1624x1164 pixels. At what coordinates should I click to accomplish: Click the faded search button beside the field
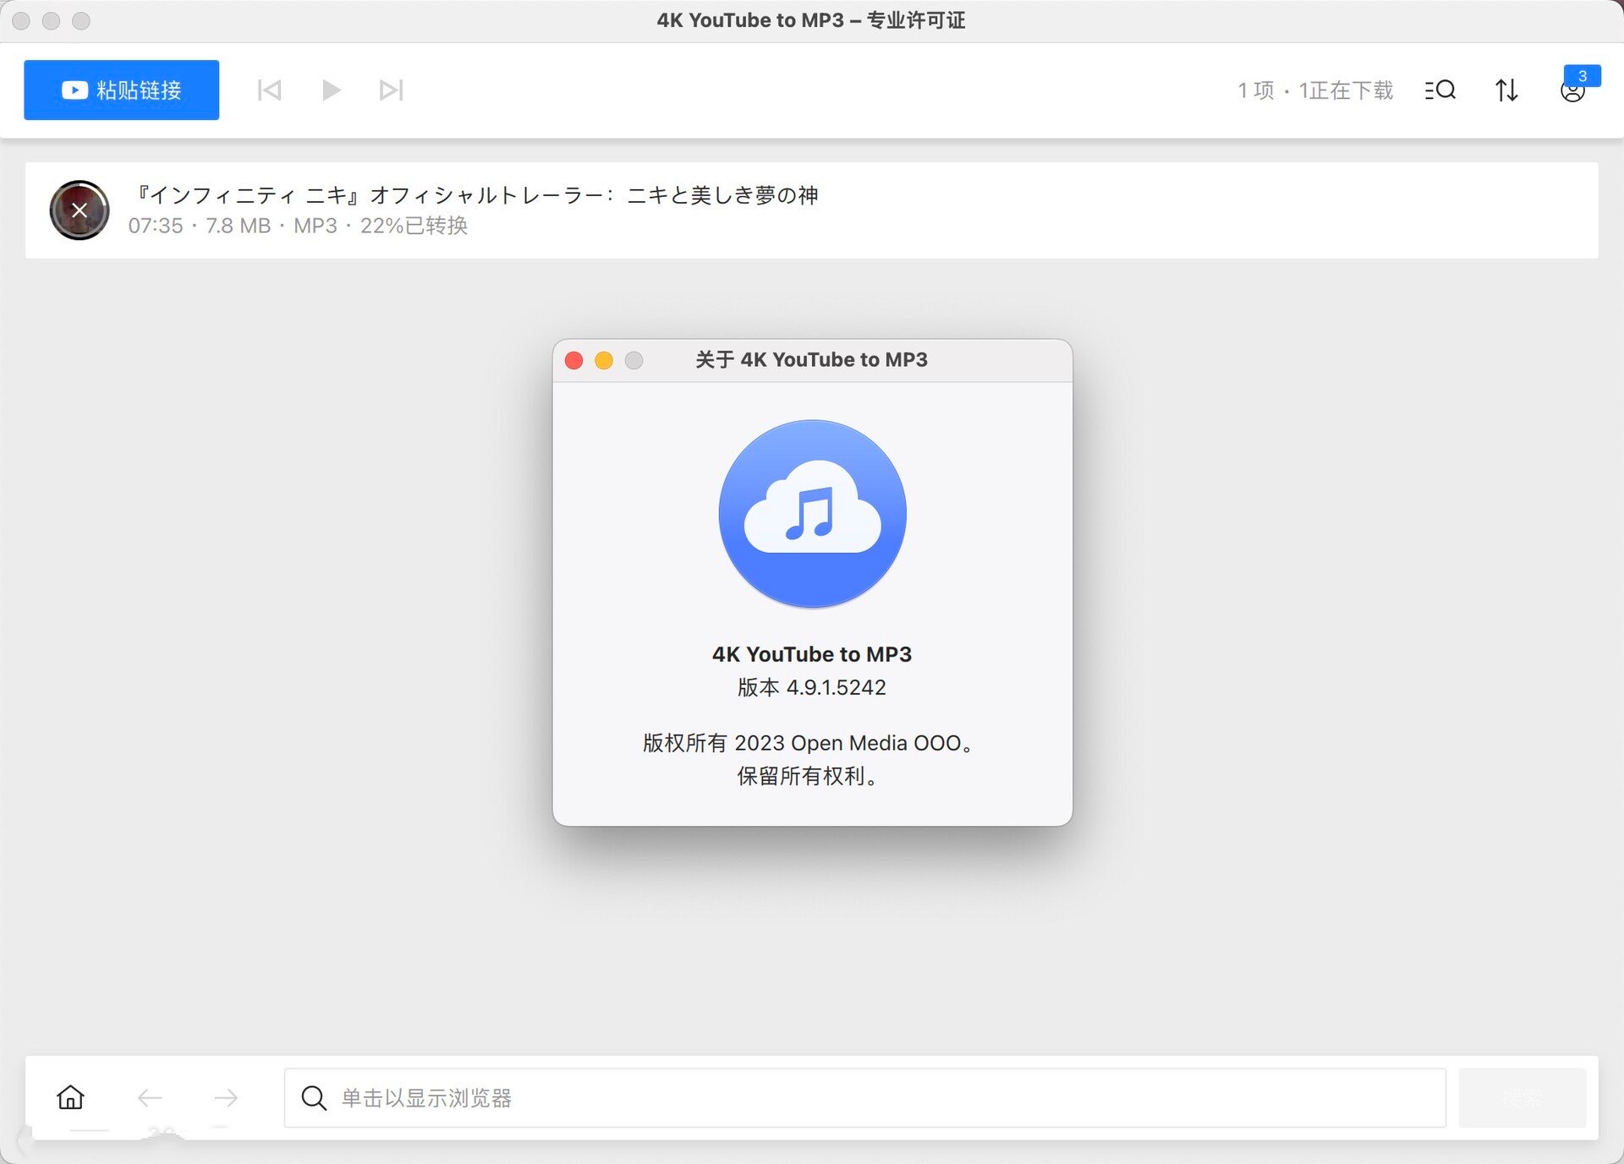(1521, 1097)
